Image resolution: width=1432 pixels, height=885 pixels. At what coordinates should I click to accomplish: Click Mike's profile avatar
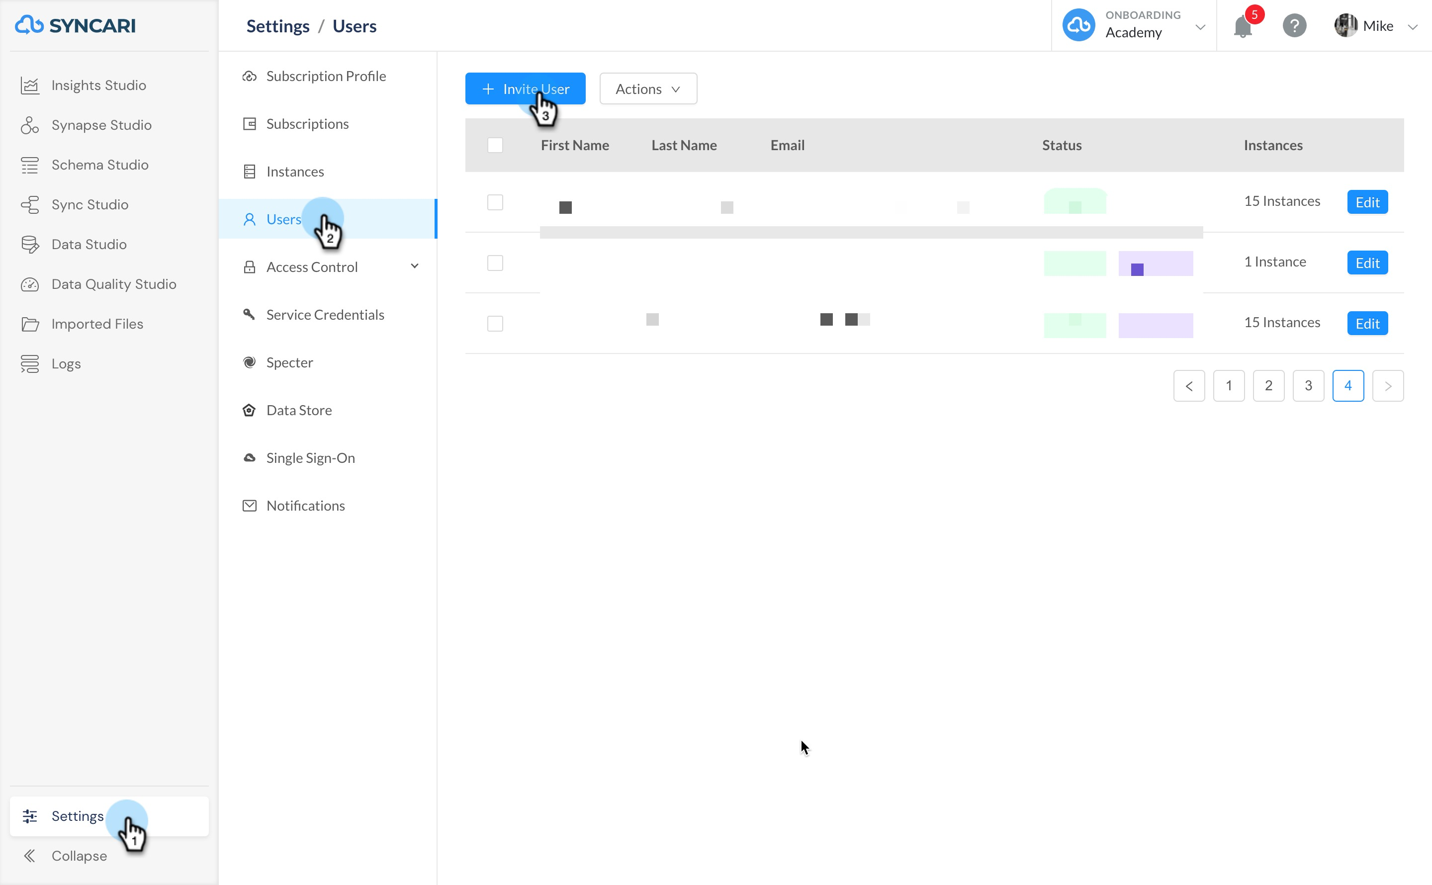(1345, 26)
